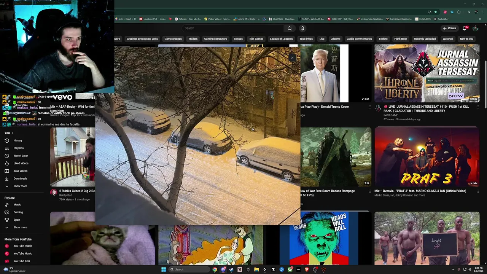
Task: Show more bookmarks overflow chevron
Action: [x=481, y=19]
